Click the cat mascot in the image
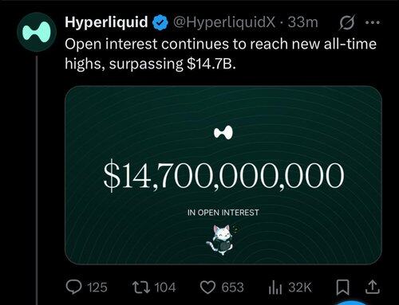This screenshot has height=305, width=399. 223,240
